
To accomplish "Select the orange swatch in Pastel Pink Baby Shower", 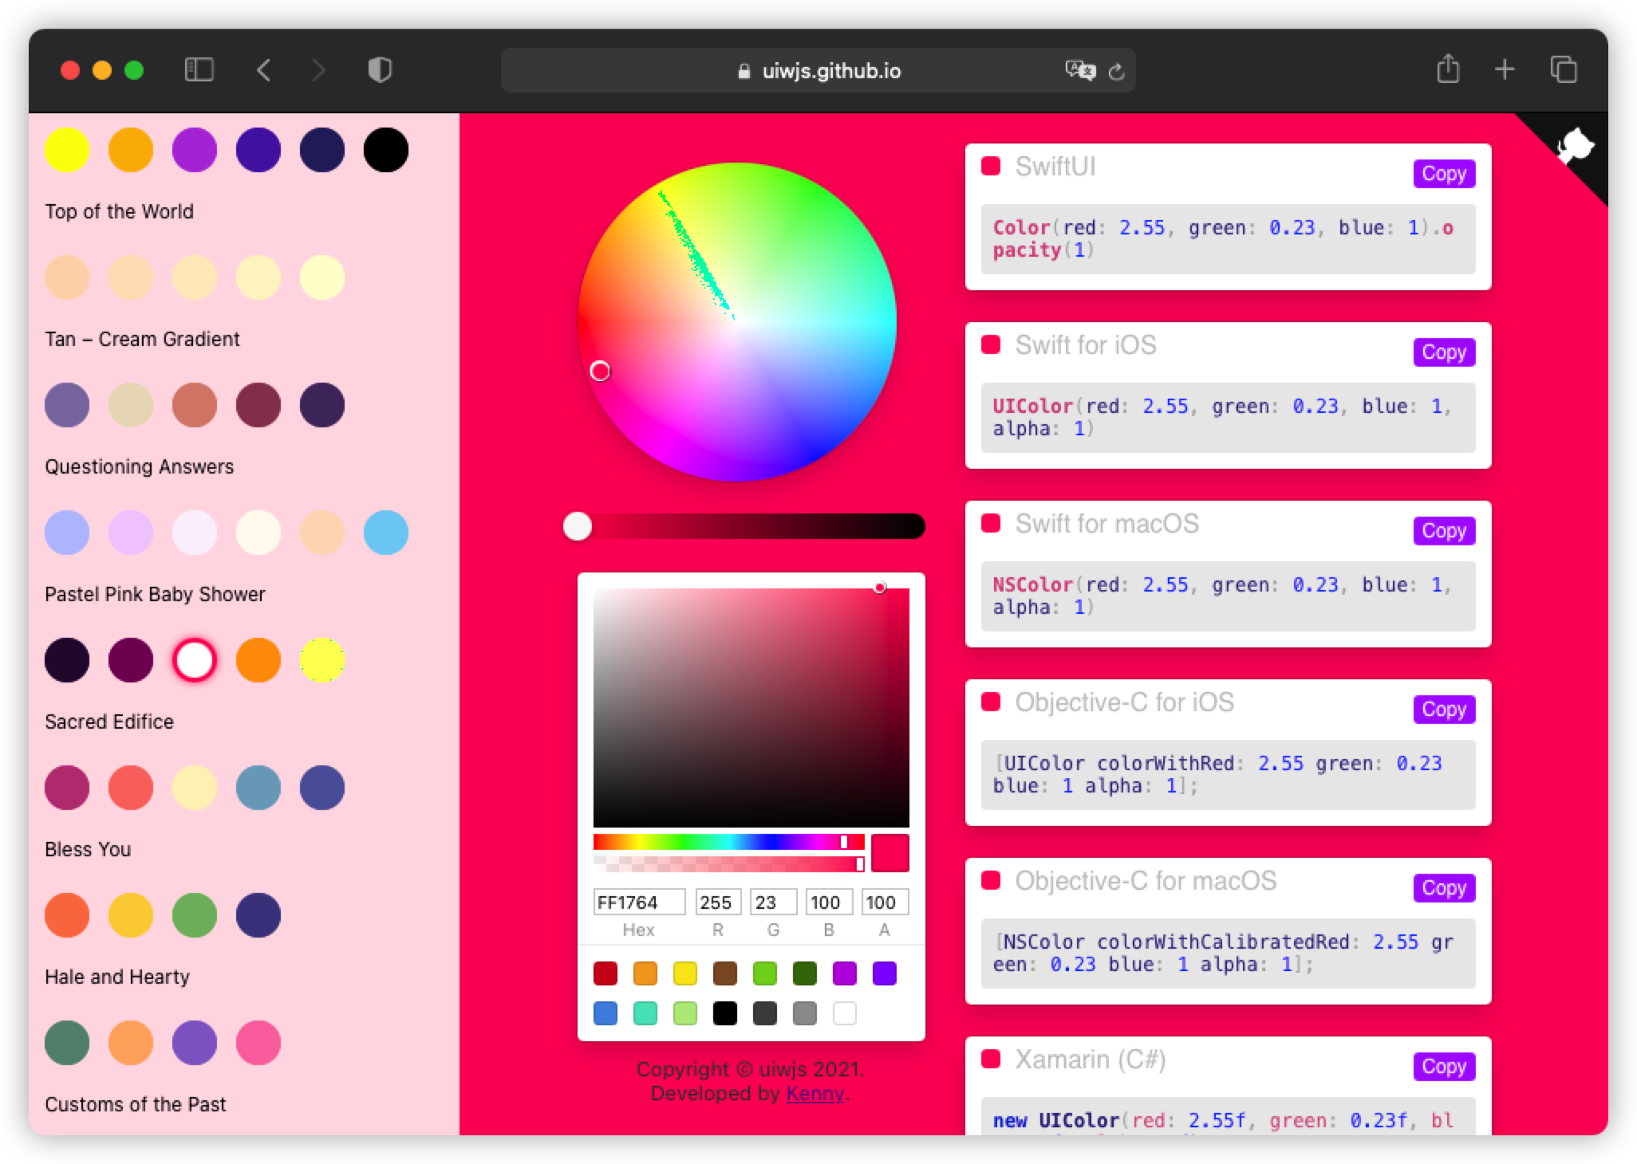I will (x=258, y=660).
